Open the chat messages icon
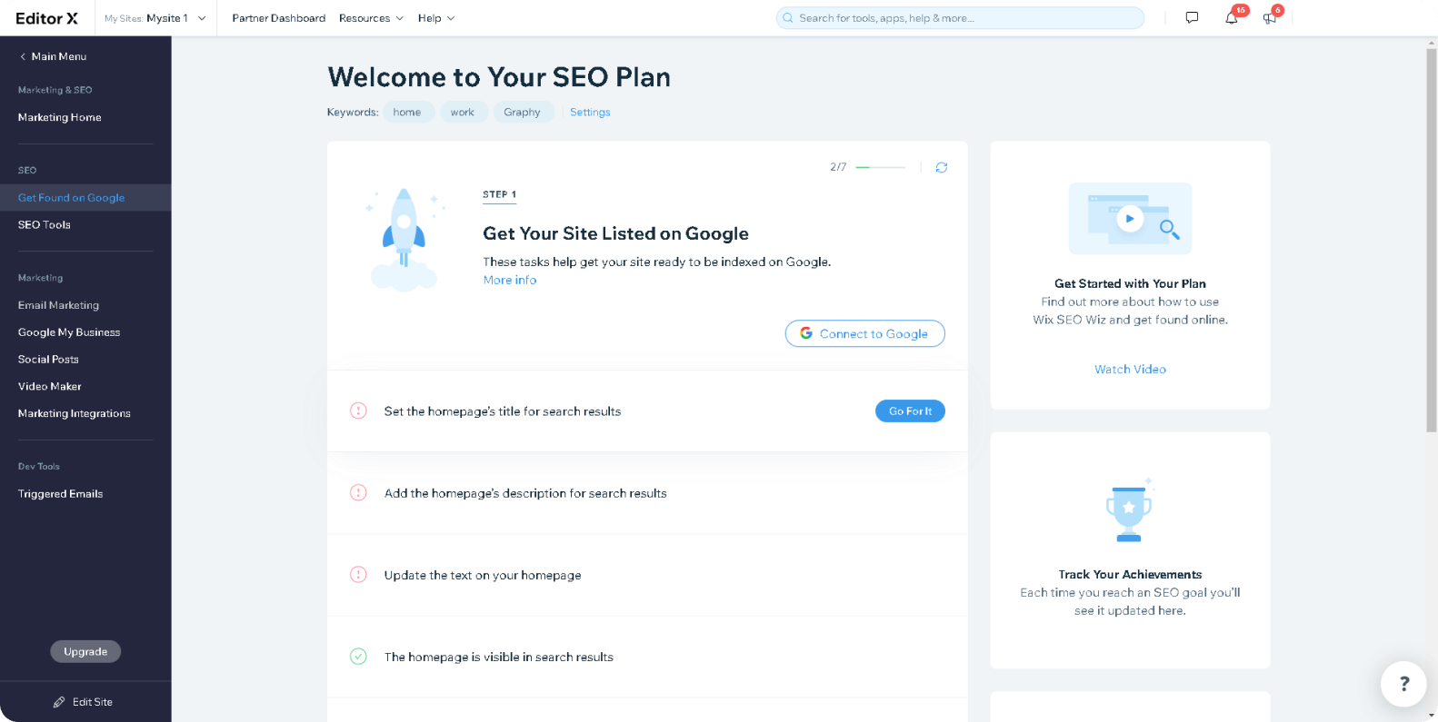Image resolution: width=1438 pixels, height=722 pixels. coord(1192,18)
